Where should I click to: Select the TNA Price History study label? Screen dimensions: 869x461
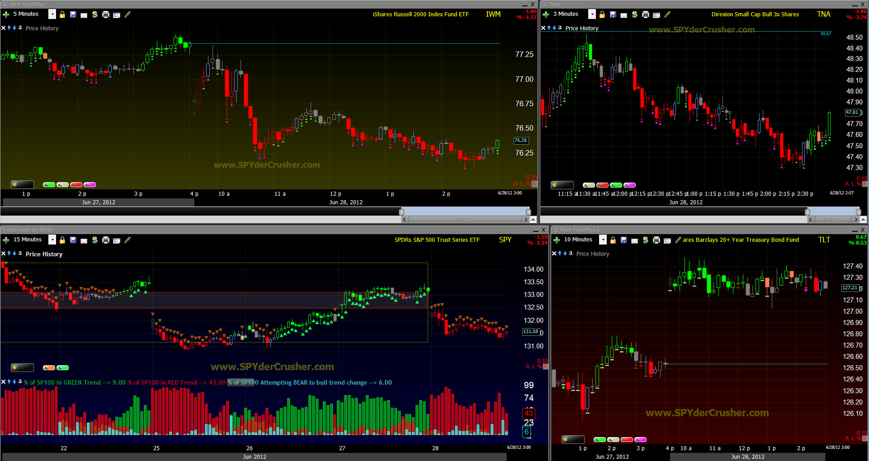[582, 28]
